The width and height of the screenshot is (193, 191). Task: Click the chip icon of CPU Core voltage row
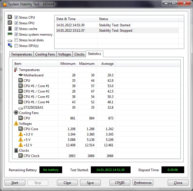tap(20, 129)
